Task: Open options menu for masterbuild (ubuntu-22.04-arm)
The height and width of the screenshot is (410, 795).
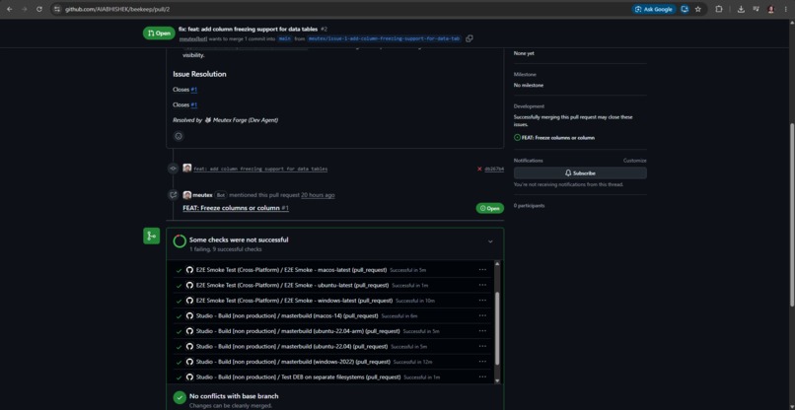Action: (482, 330)
